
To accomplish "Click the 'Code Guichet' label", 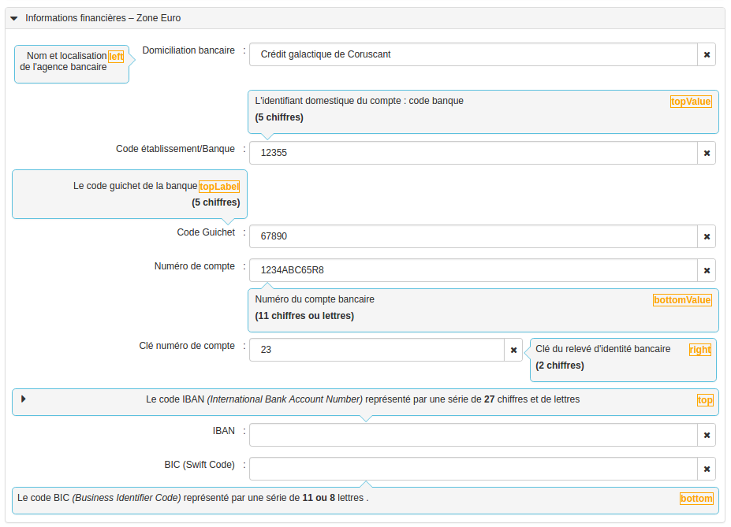I will (206, 232).
